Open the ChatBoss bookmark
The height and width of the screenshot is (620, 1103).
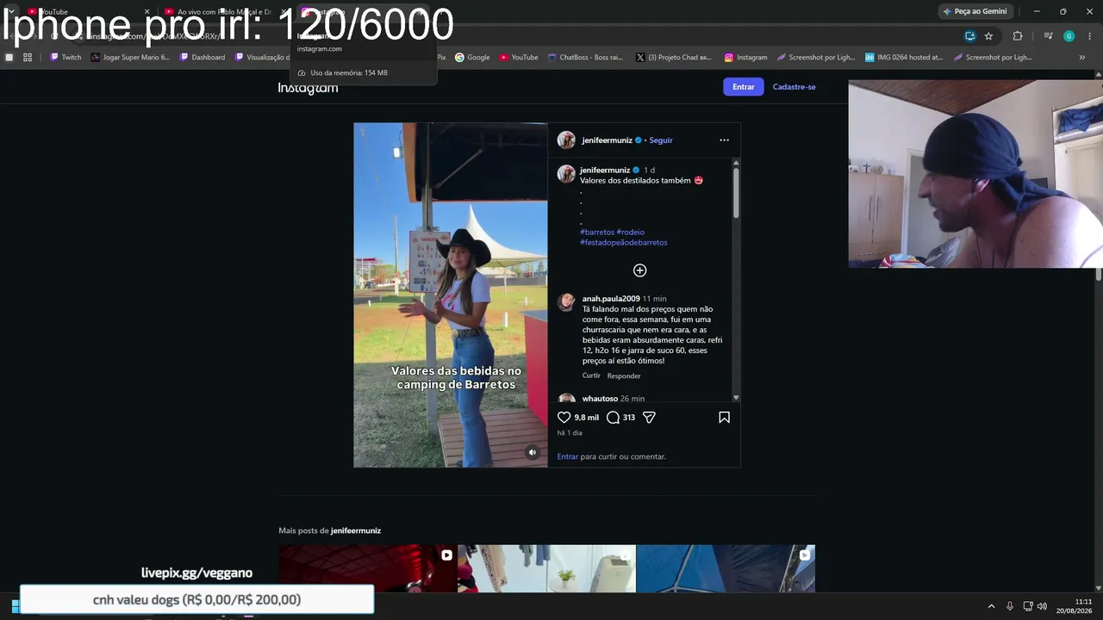tap(585, 58)
